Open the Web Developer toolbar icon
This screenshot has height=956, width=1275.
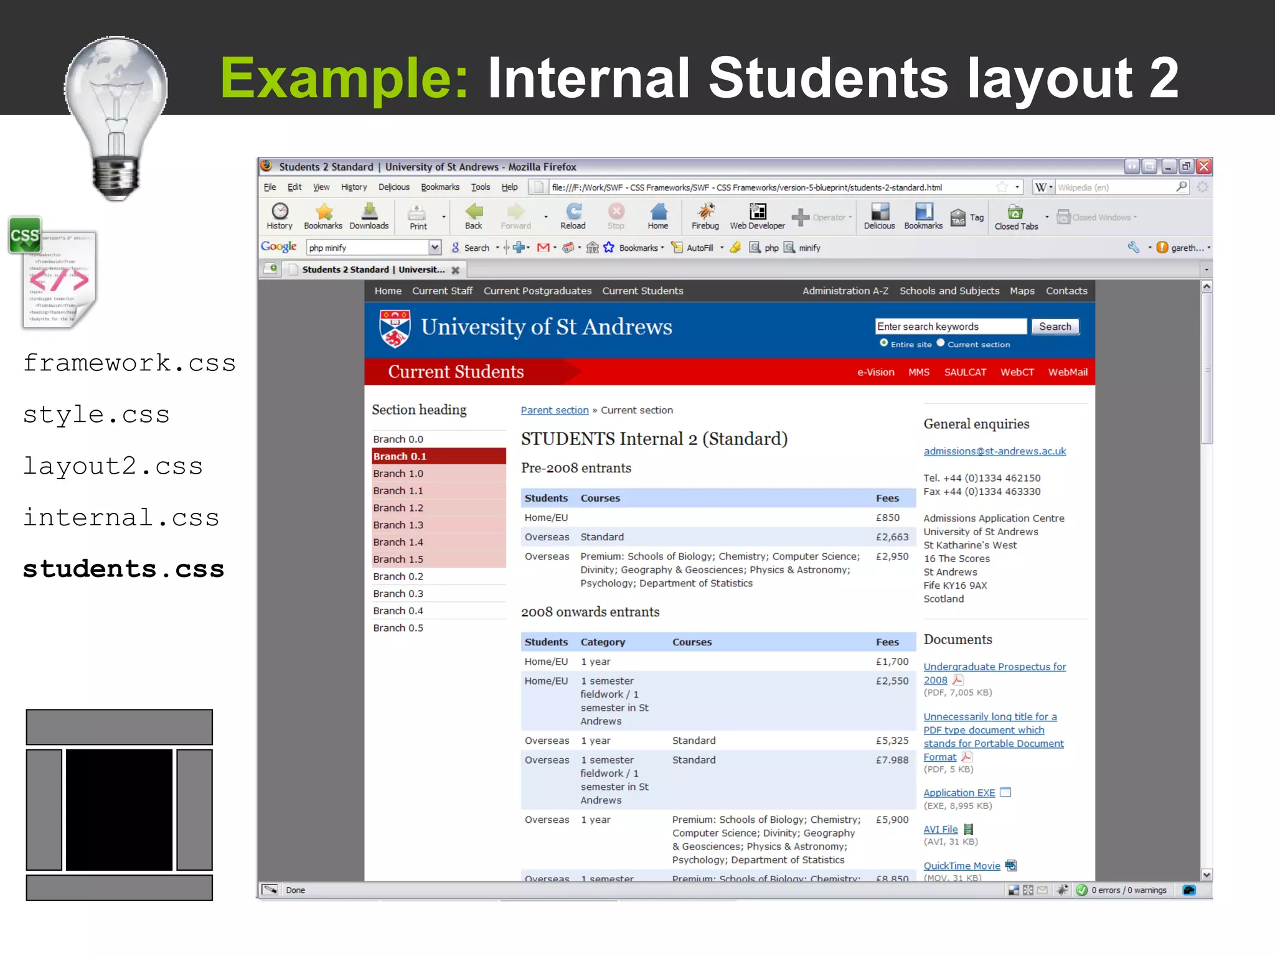[x=758, y=217]
